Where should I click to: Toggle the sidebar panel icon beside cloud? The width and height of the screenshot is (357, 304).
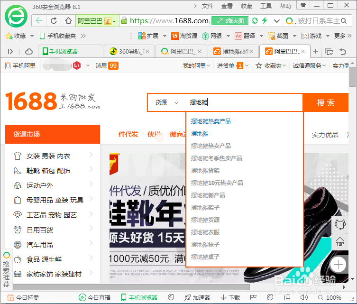coord(10,52)
